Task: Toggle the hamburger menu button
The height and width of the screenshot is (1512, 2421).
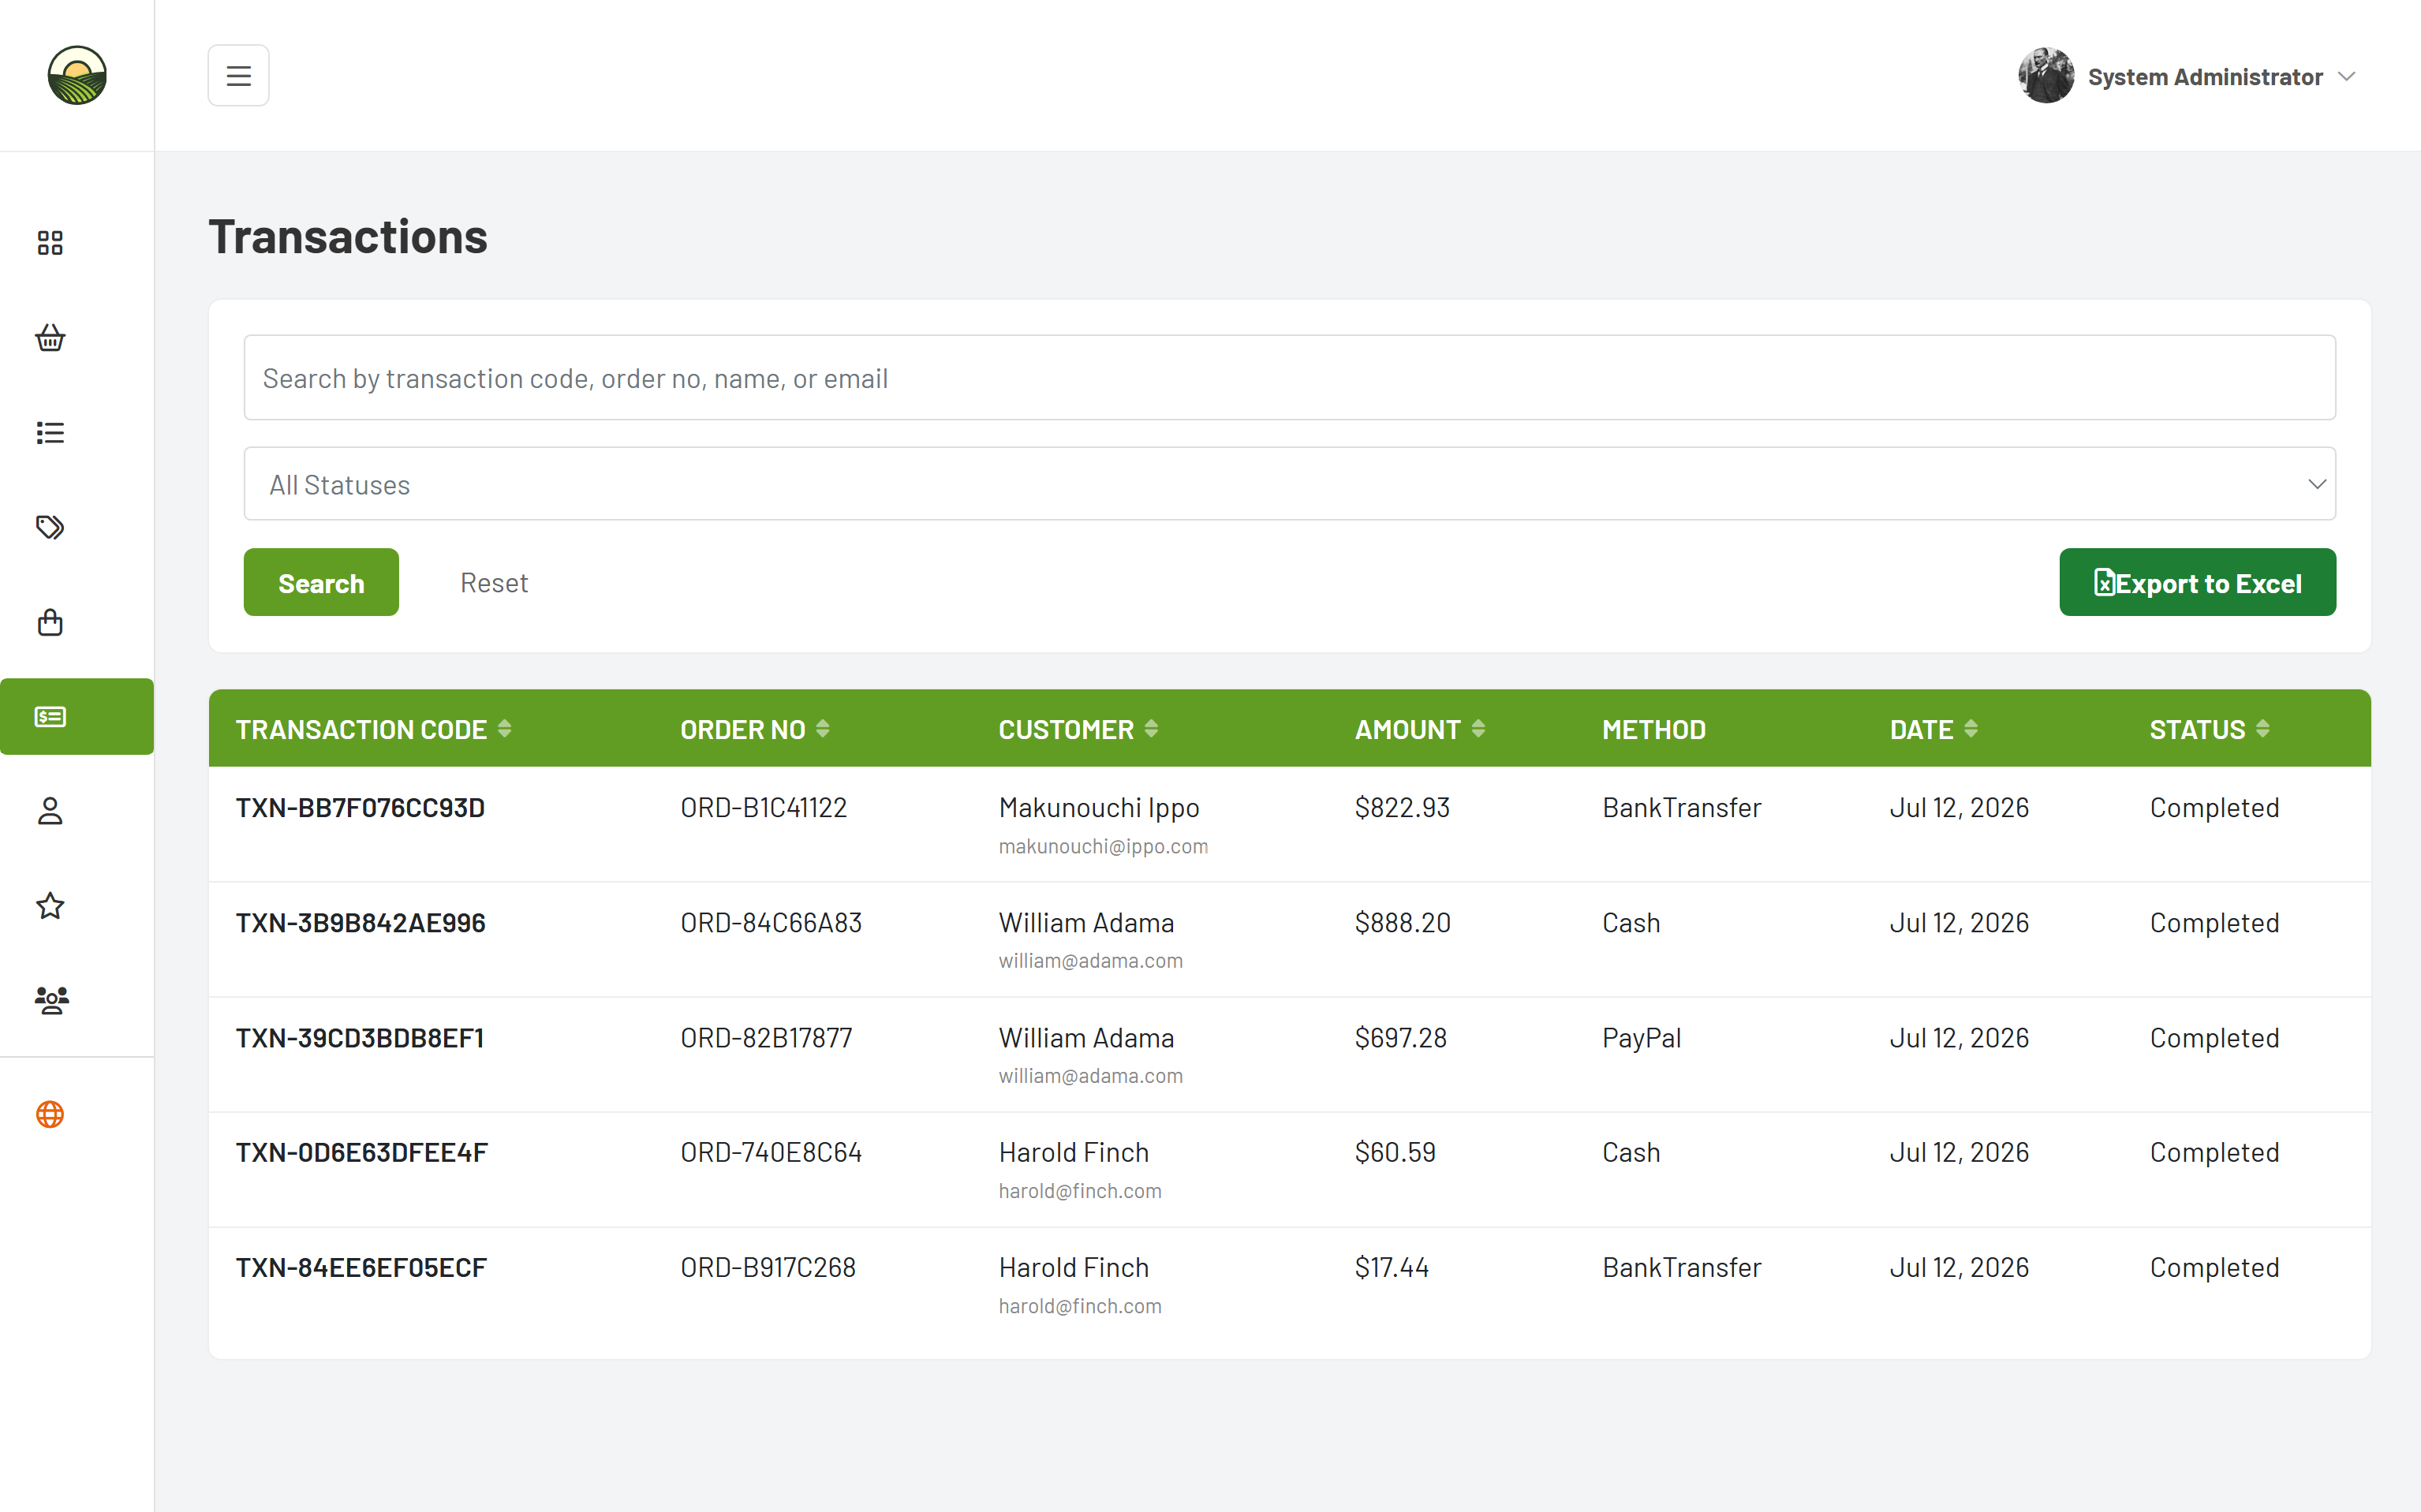Action: (238, 76)
